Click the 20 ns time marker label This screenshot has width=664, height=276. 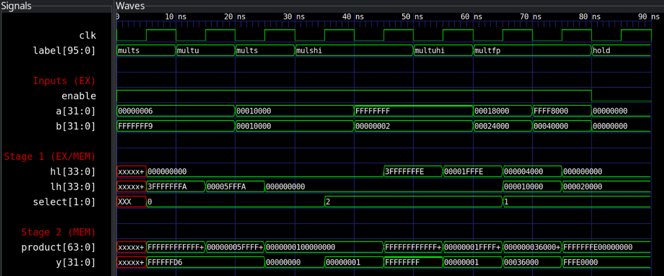(x=235, y=17)
